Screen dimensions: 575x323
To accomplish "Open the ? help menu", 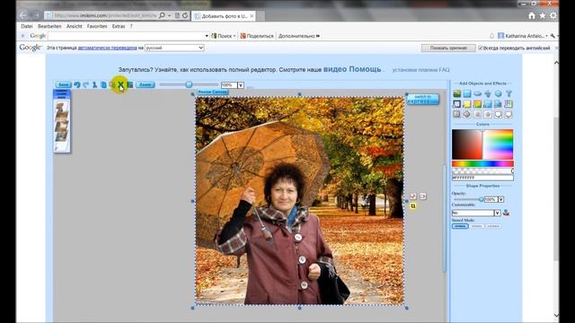I will coord(131,26).
